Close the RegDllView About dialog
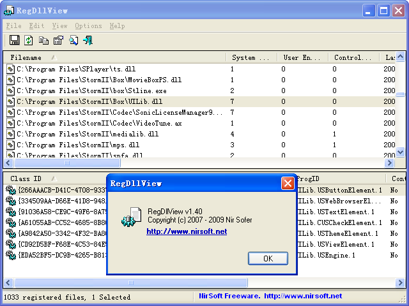Screen dimensions: 409x306 (288, 184)
